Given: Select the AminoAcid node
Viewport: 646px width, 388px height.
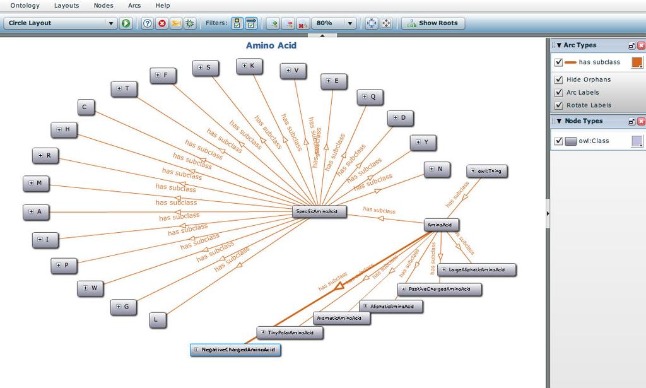Looking at the screenshot, I should pos(442,225).
